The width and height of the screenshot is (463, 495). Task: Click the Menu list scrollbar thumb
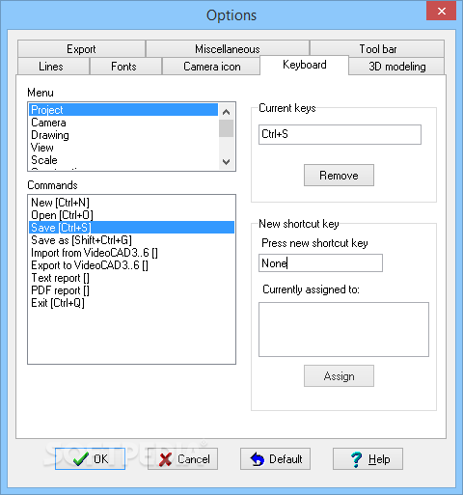coord(227,128)
